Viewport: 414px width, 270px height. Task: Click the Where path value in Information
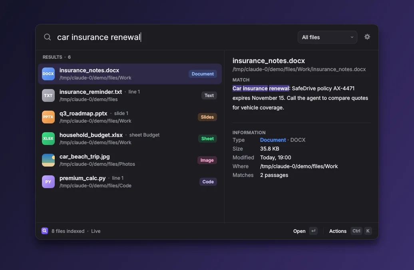click(299, 166)
